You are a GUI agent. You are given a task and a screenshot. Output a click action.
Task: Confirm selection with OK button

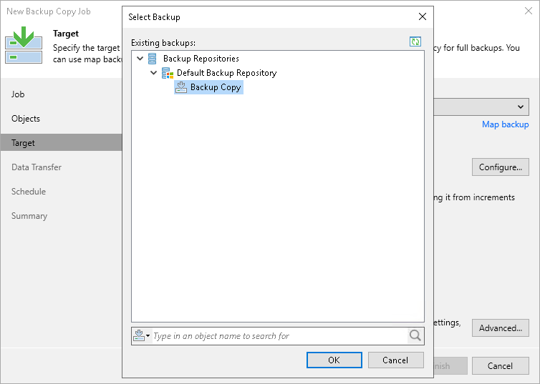(334, 360)
